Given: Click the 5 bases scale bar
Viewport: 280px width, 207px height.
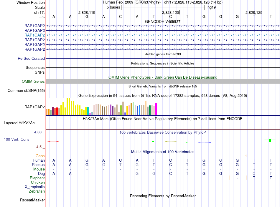Looking at the screenshot, I should 163,7.
